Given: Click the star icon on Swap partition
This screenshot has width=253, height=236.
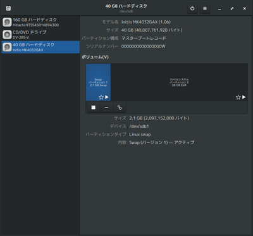Looking at the screenshot, I should point(101,97).
